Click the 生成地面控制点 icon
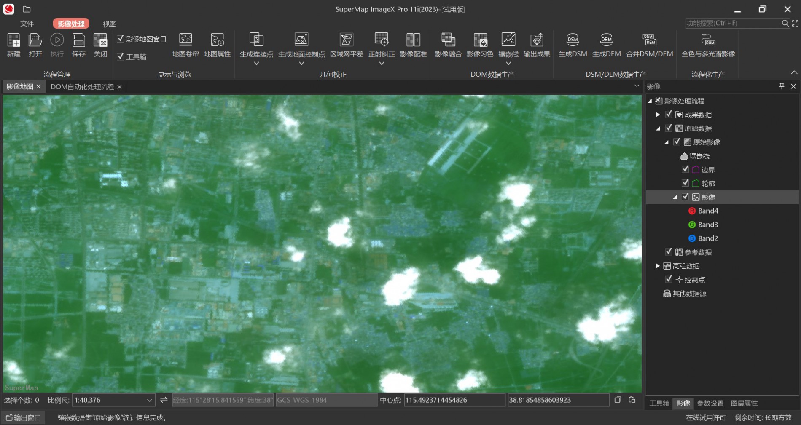 coord(301,40)
